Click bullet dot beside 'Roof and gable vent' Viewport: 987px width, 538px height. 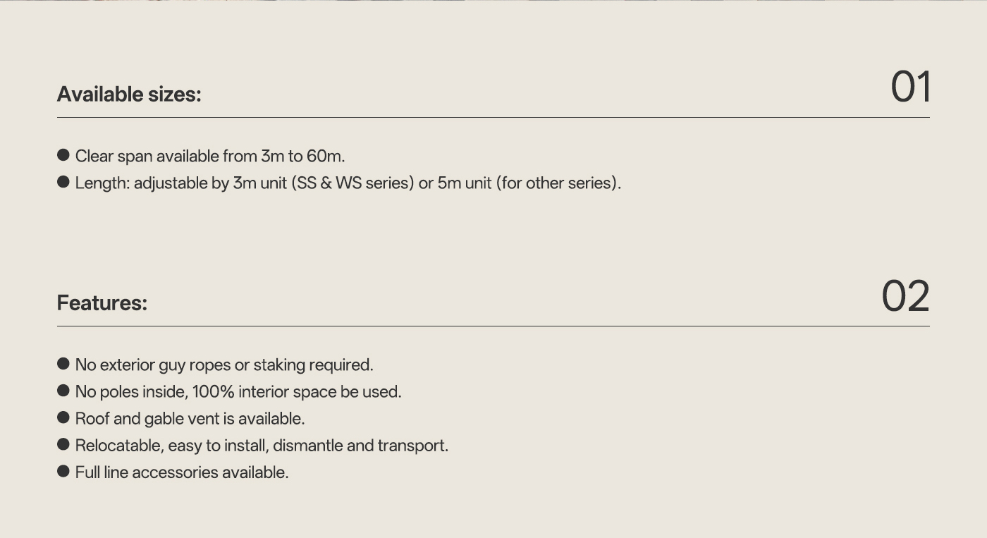click(x=63, y=417)
